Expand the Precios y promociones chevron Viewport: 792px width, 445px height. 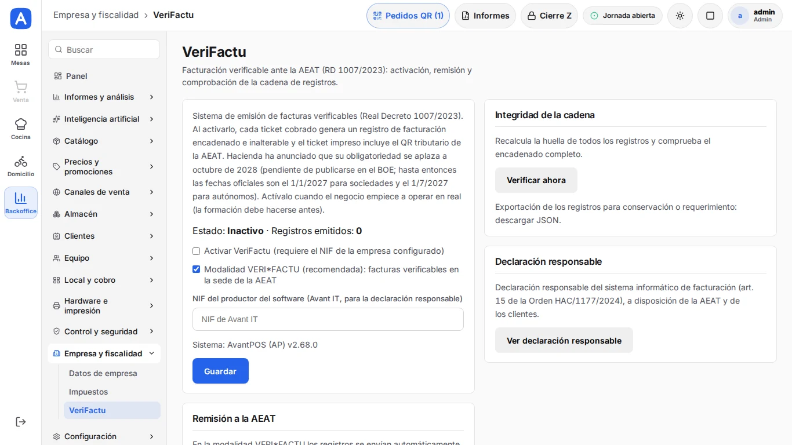point(151,167)
